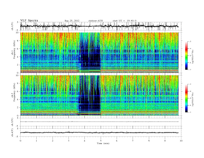
Task: Click the ch.3 flat waveform trace
Action: pos(99,122)
